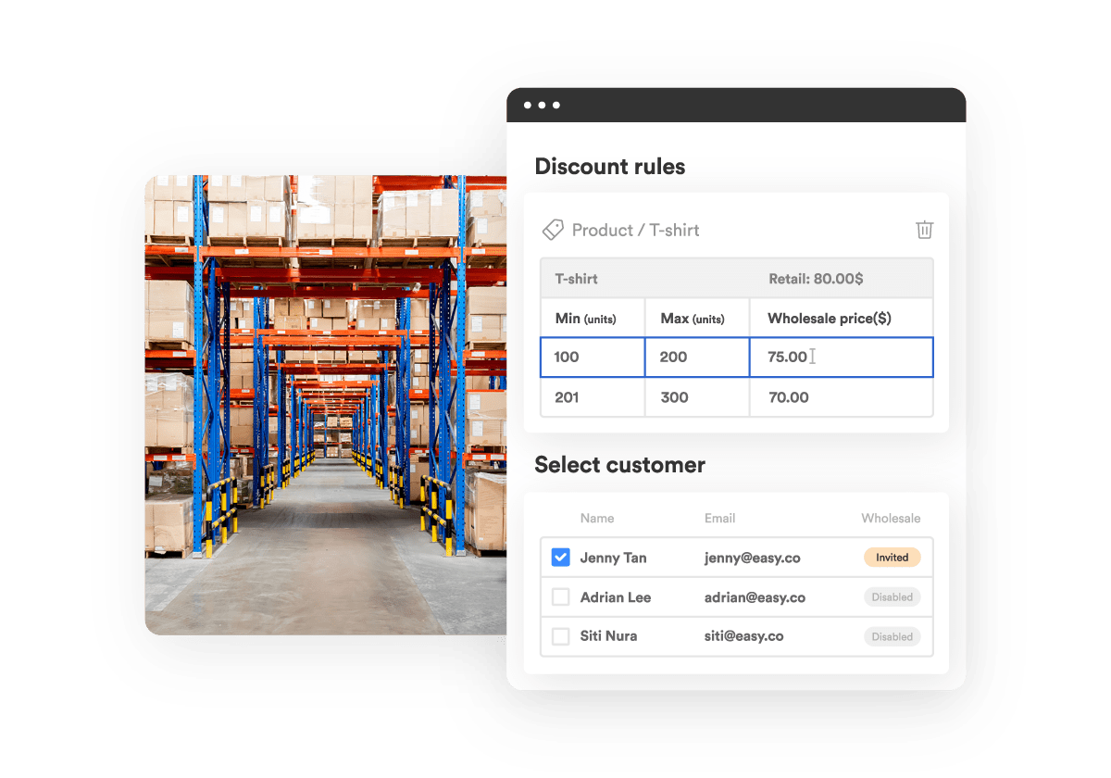Click the email siti@easy.co

744,636
